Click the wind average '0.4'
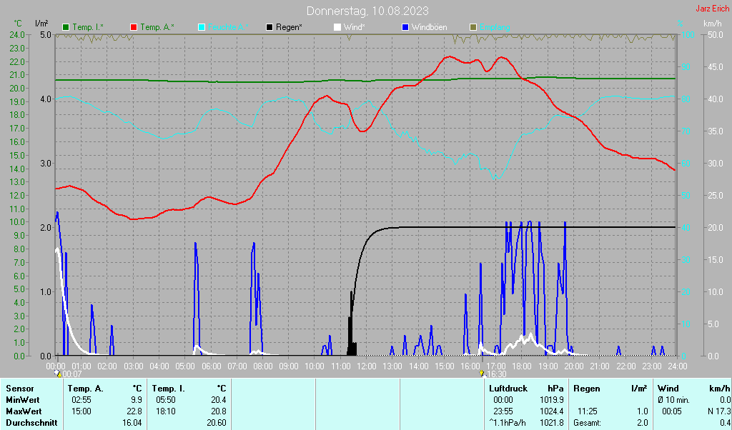The image size is (732, 430). (725, 423)
